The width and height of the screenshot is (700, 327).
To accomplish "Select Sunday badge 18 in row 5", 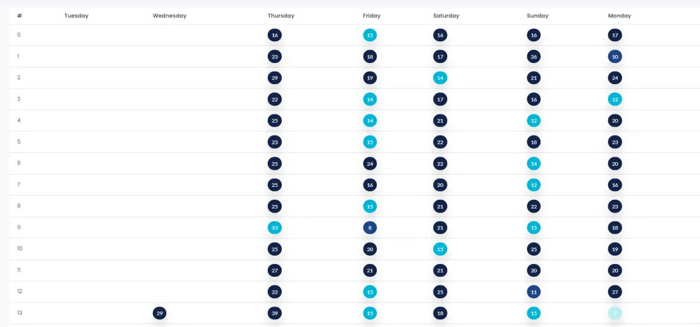I will 534,142.
